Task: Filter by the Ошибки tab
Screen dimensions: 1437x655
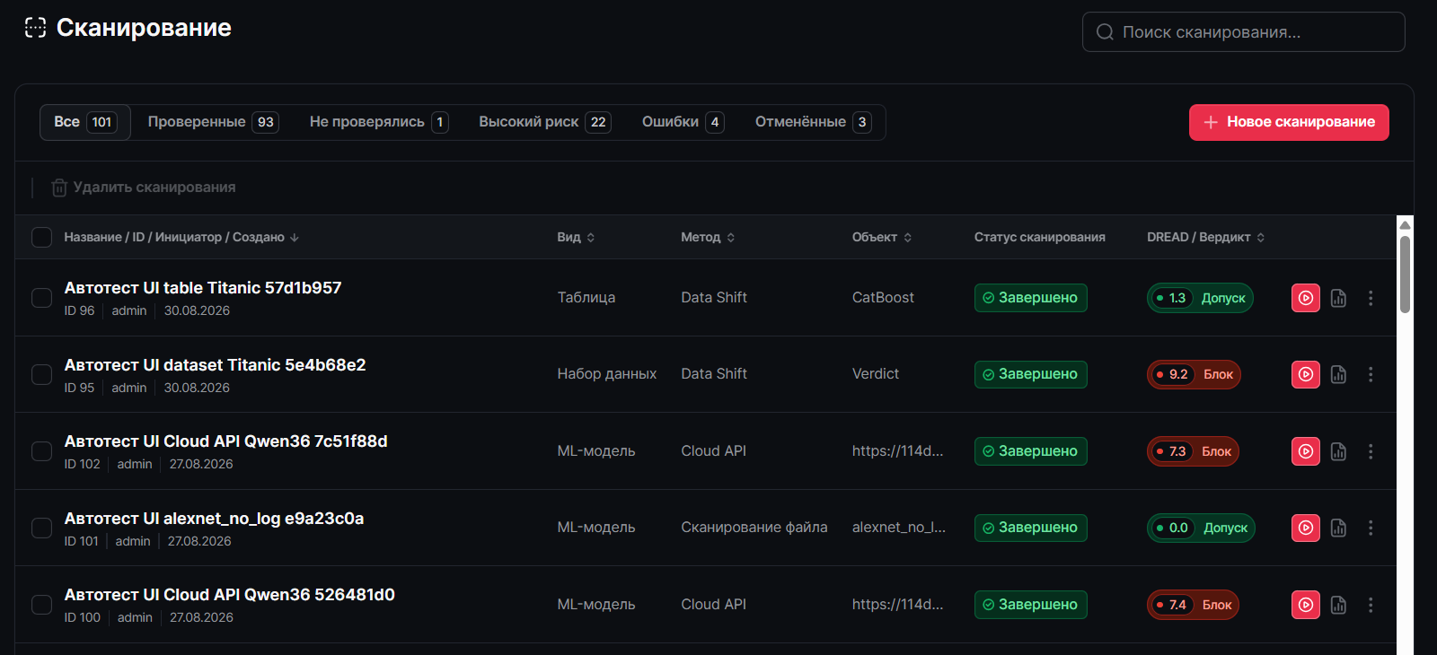Action: point(683,122)
